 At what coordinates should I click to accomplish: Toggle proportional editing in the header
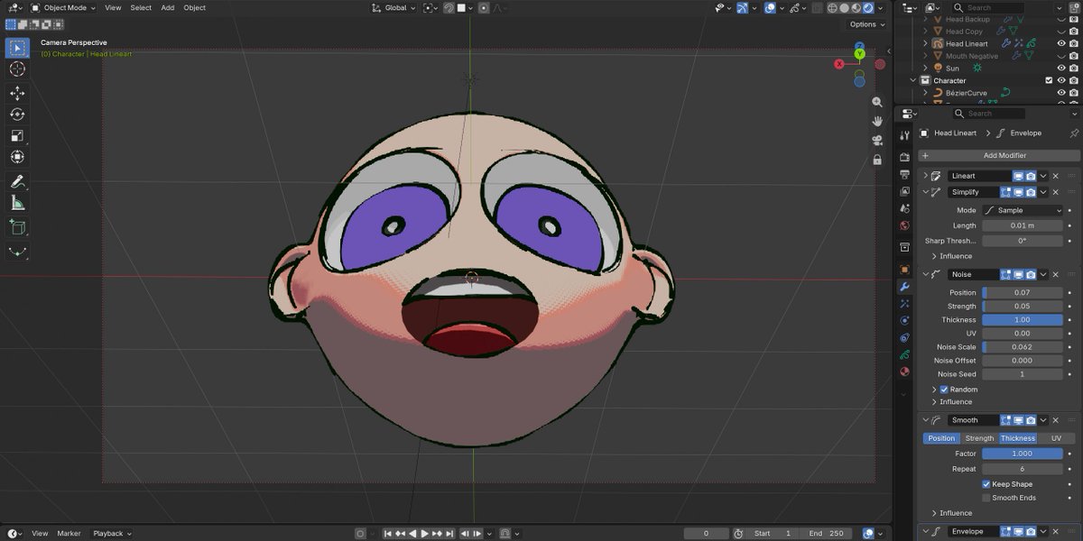click(484, 8)
